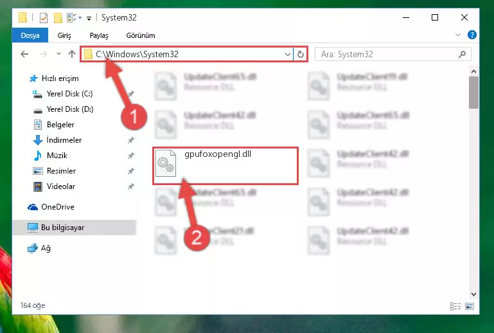The height and width of the screenshot is (333, 494).
Task: Open the Customize Quick Access Toolbar dropdown
Action: pyautogui.click(x=89, y=18)
